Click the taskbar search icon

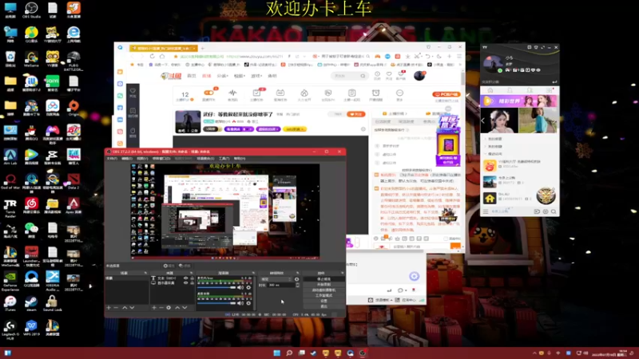(289, 353)
